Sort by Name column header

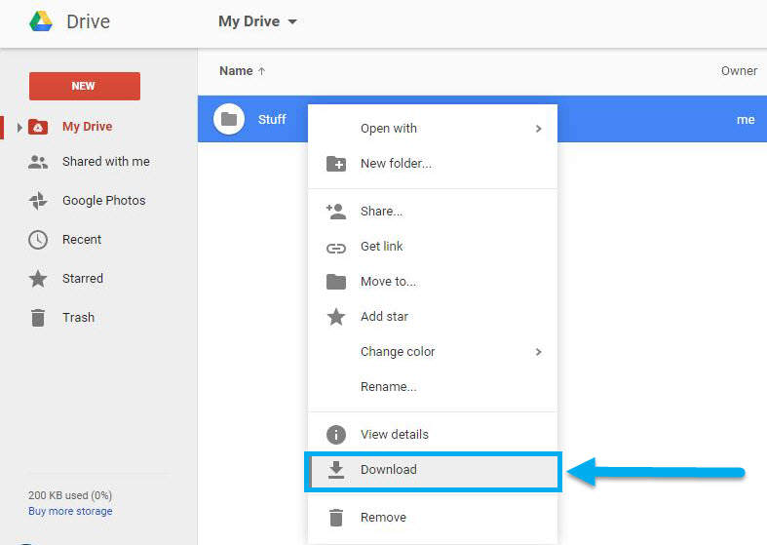[x=236, y=71]
